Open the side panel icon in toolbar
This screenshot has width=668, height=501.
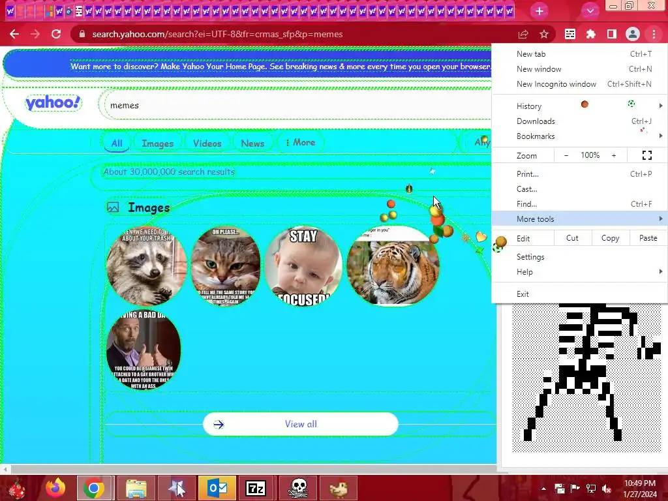612,34
